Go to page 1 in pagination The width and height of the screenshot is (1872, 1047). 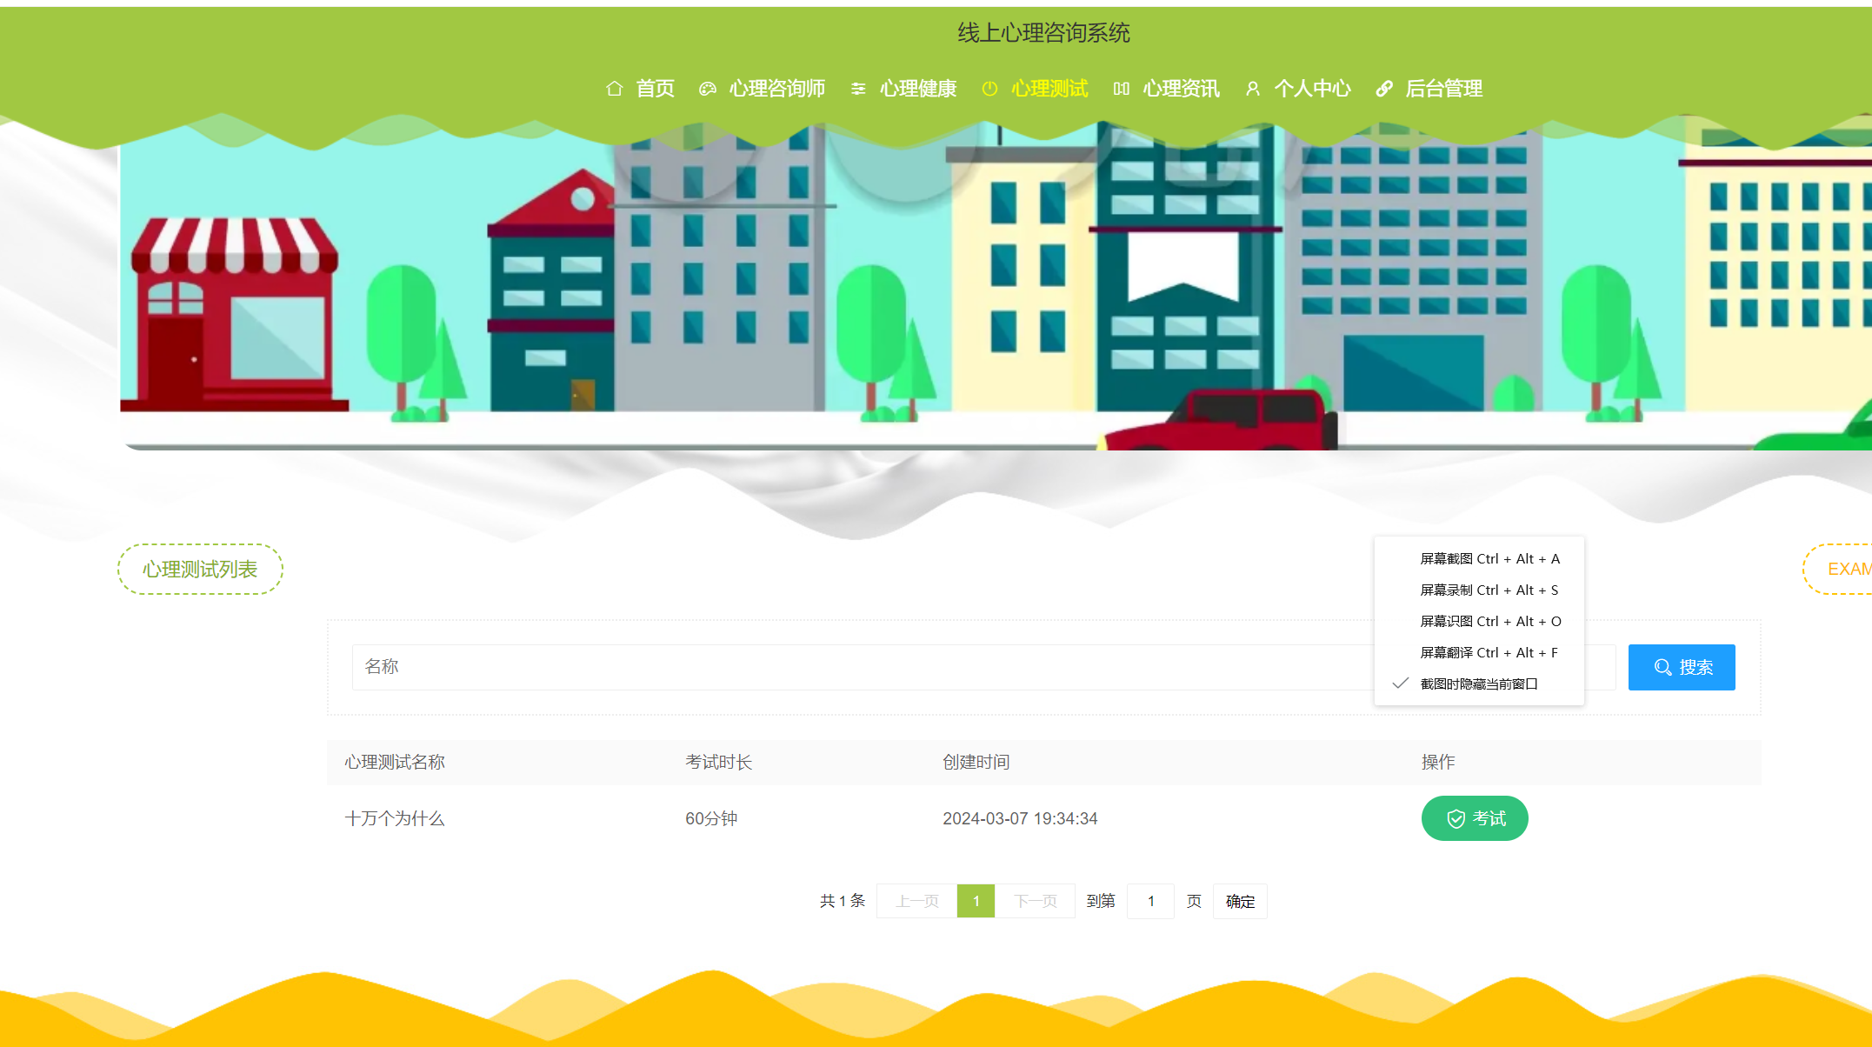[976, 901]
